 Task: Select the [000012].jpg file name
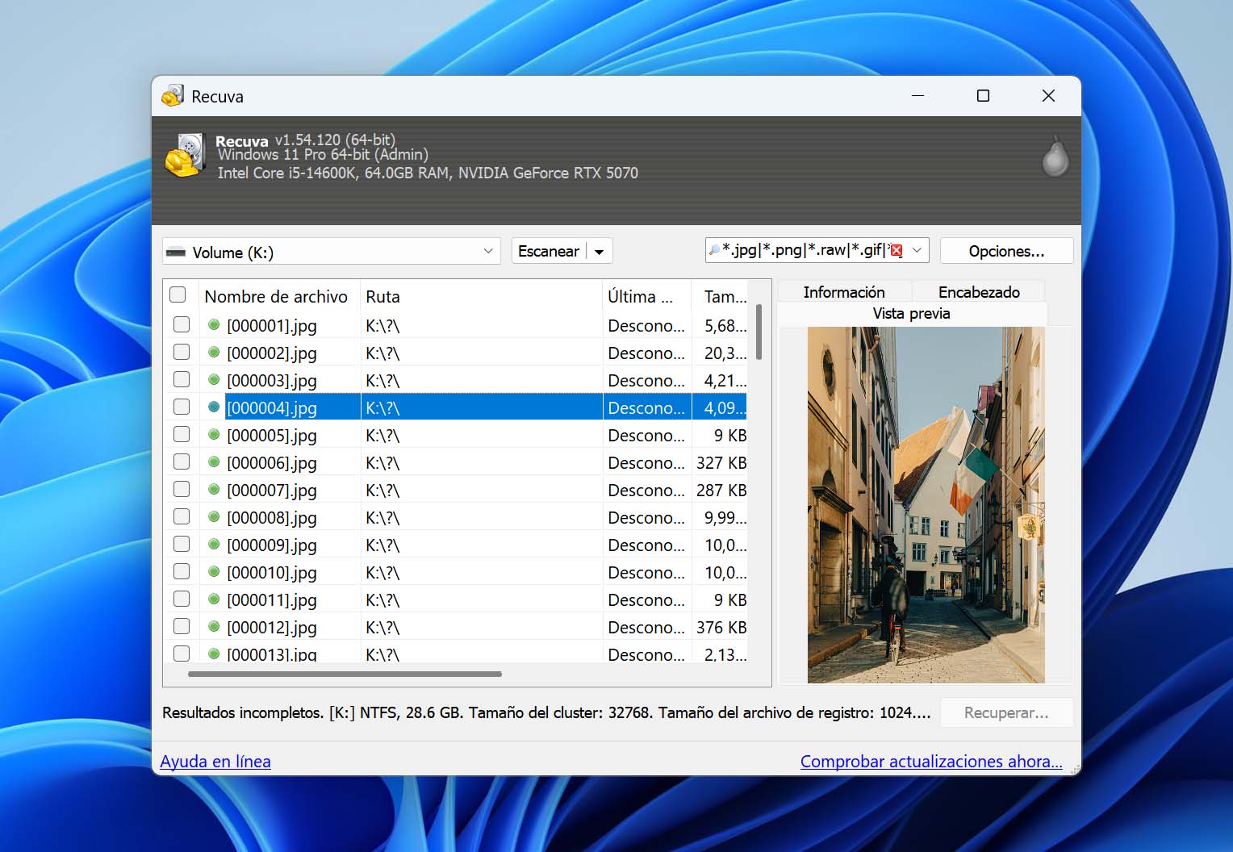click(272, 628)
